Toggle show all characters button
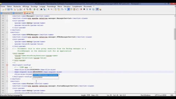This screenshot has height=99, width=176. pyautogui.click(x=65, y=9)
